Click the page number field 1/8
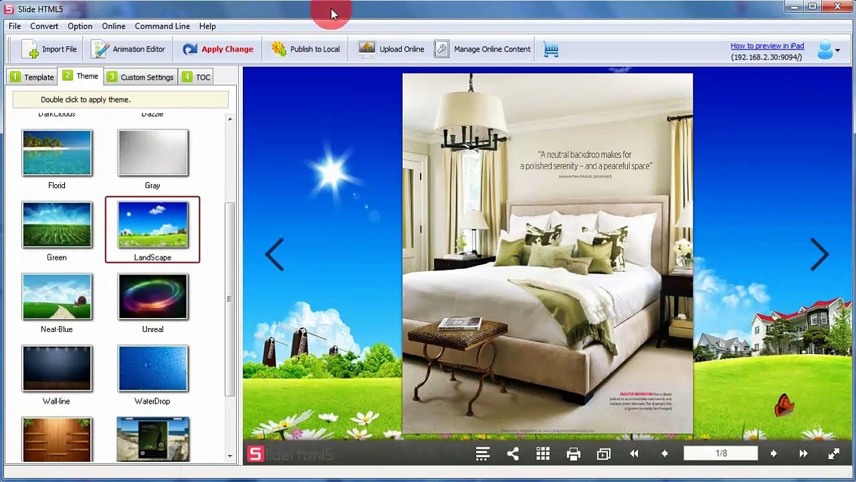 [x=721, y=453]
